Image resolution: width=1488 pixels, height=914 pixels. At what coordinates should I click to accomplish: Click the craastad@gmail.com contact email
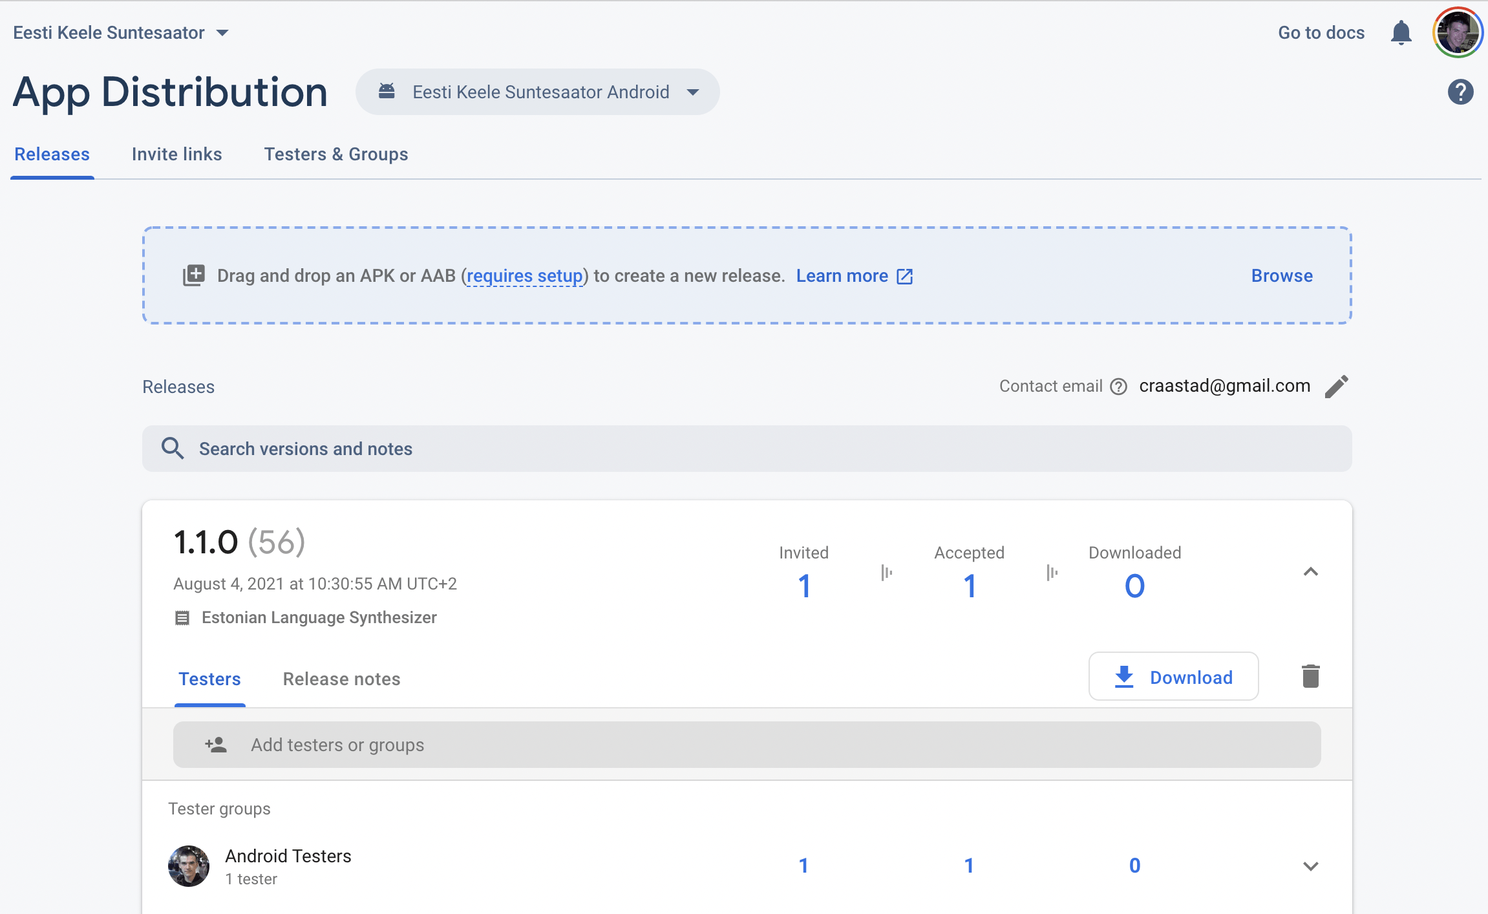(1225, 386)
